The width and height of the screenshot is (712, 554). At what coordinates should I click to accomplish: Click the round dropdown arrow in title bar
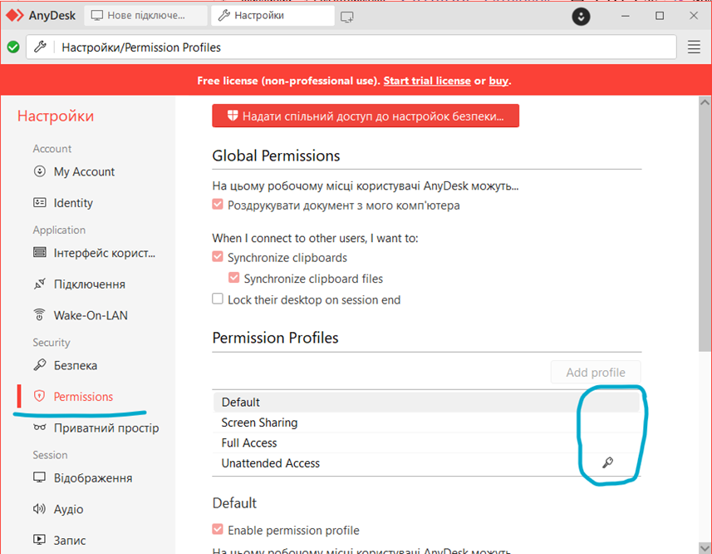click(582, 16)
